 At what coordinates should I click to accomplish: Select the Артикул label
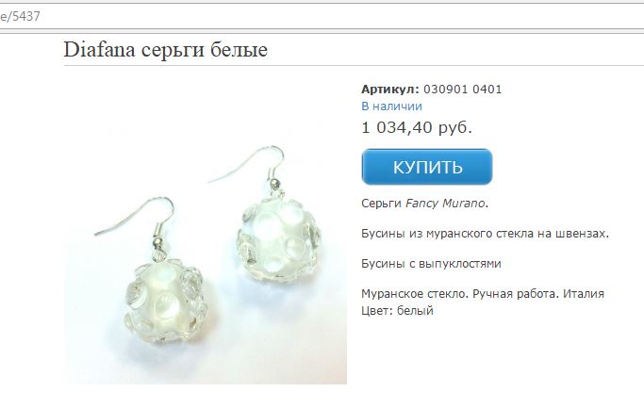tap(390, 90)
